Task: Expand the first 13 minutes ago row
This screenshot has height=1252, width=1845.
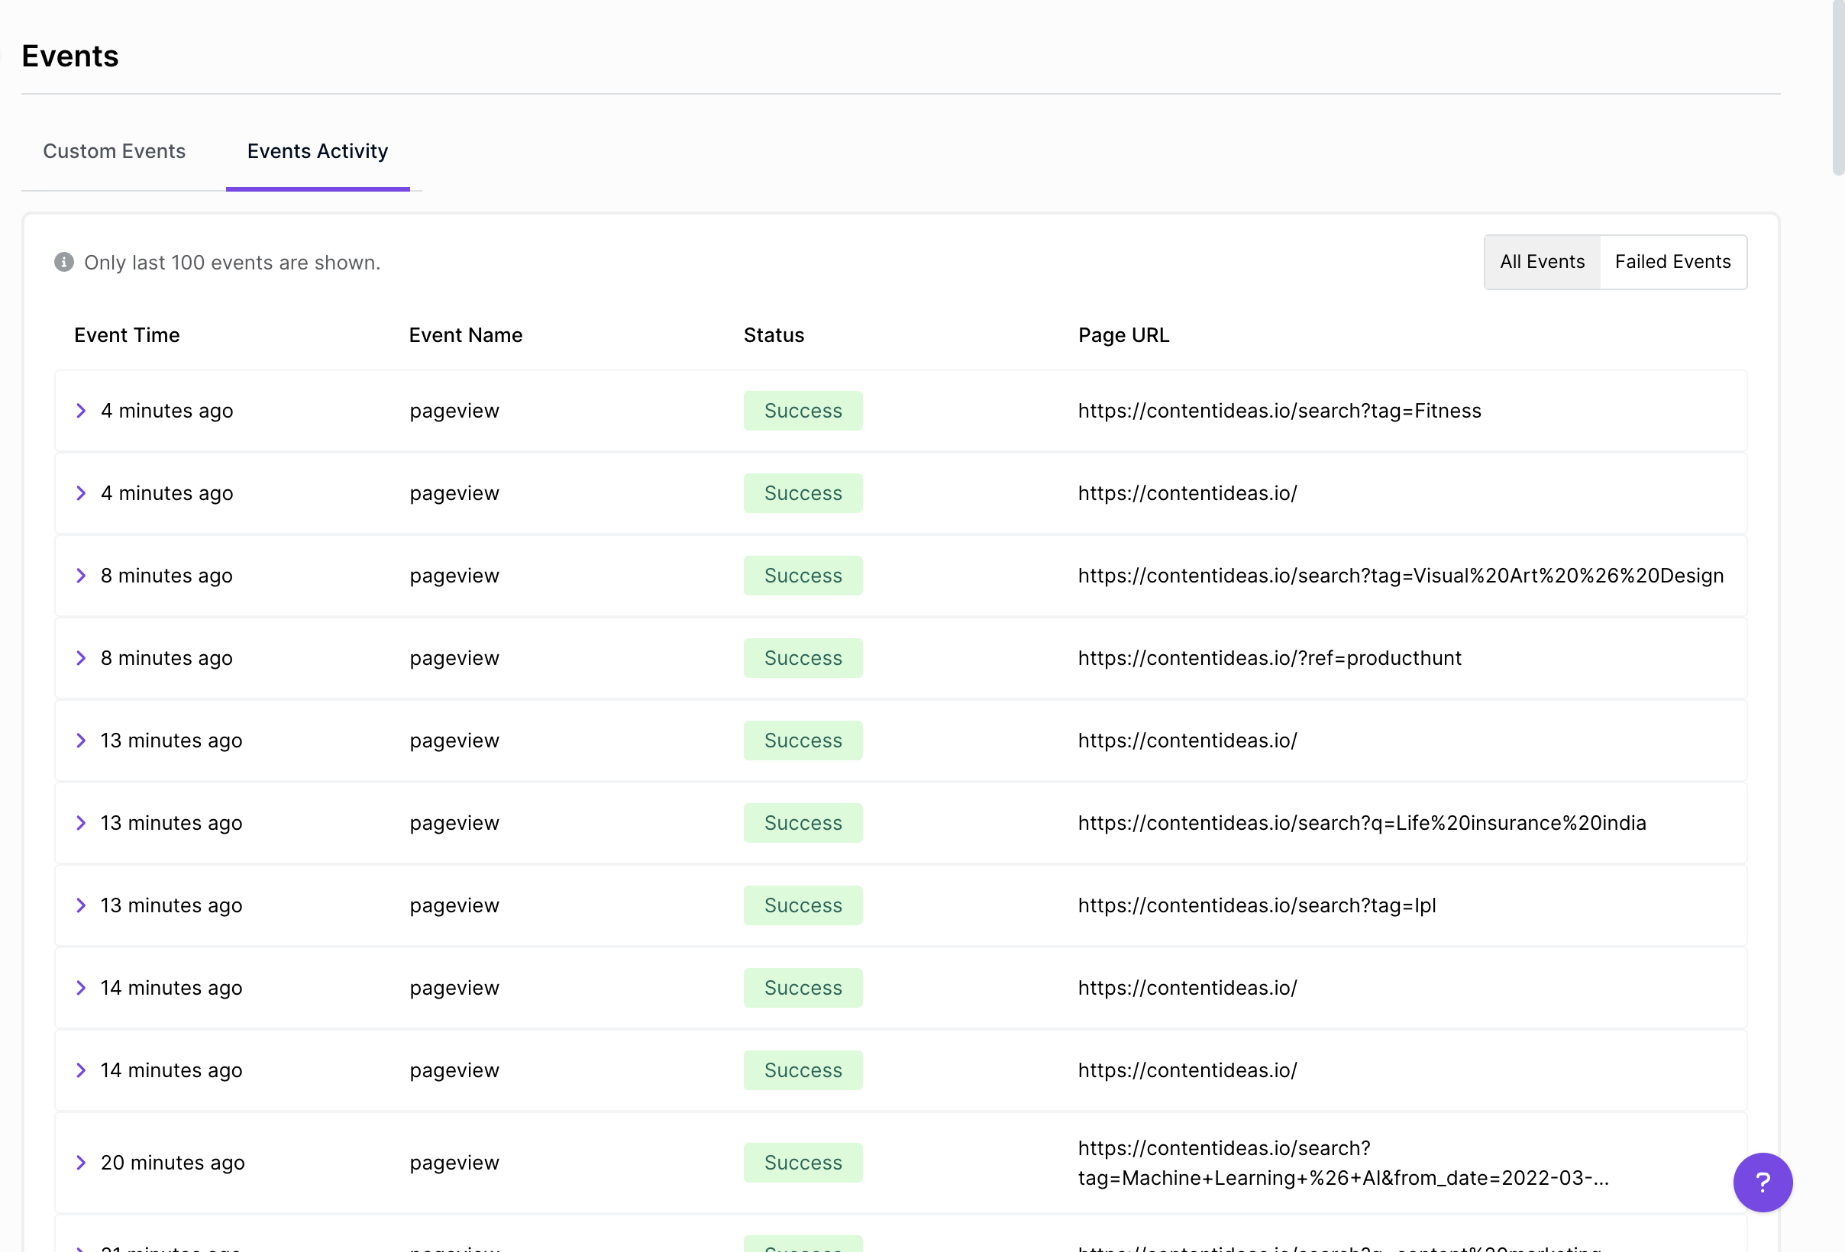Action: coord(81,741)
